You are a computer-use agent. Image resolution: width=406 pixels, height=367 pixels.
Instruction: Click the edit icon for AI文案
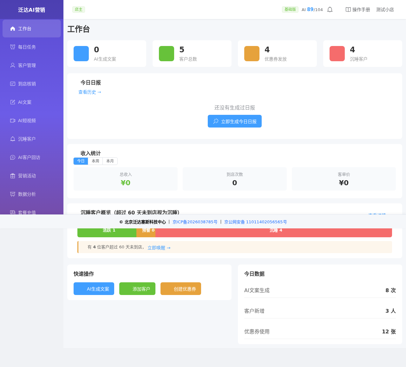click(13, 102)
